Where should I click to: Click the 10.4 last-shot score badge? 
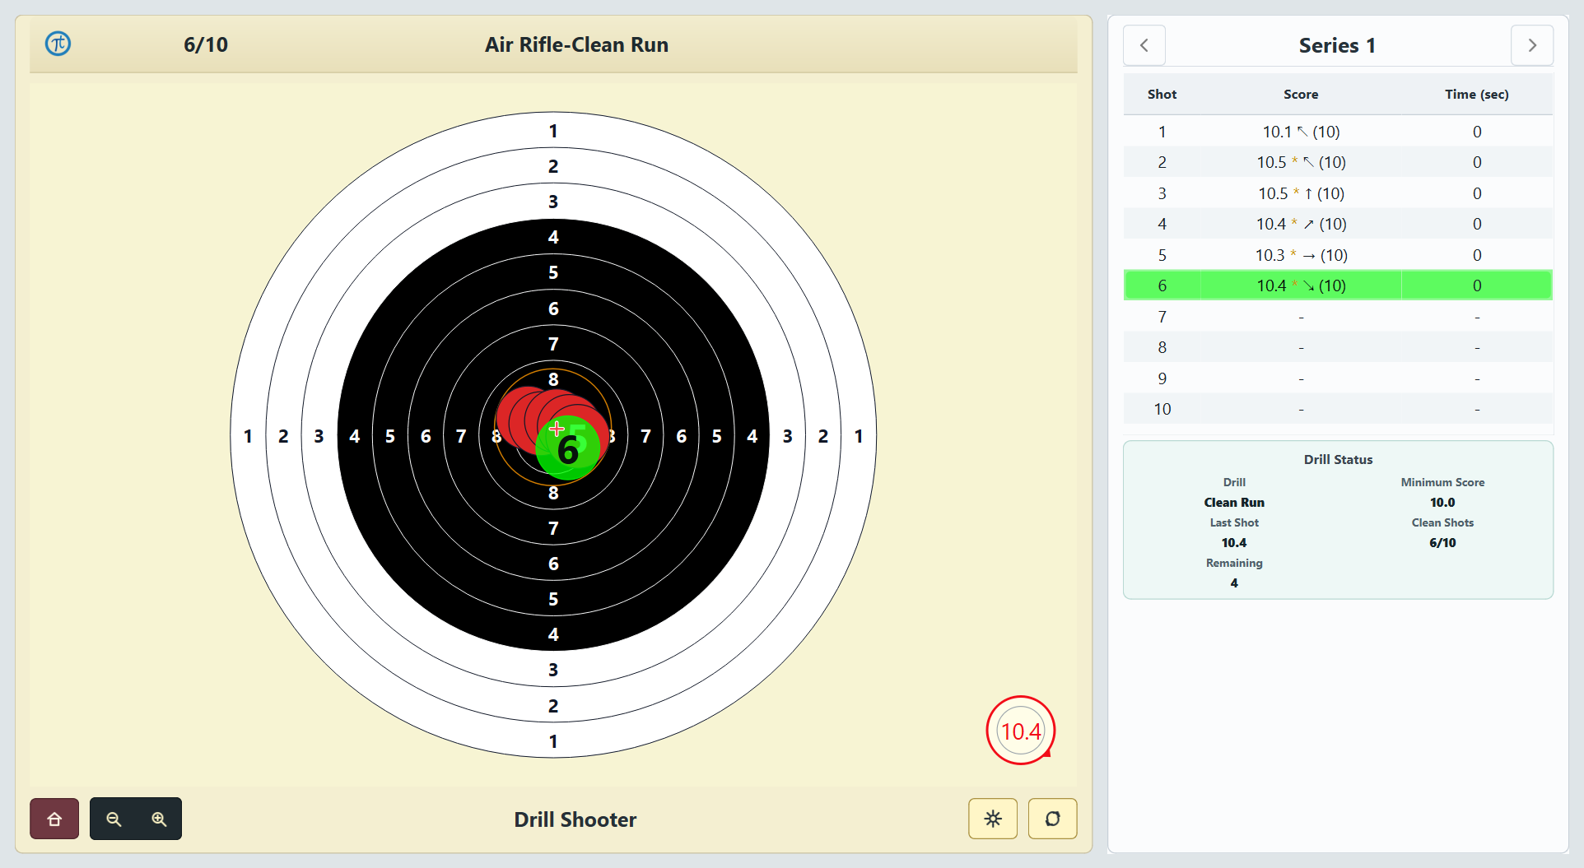pyautogui.click(x=1021, y=731)
